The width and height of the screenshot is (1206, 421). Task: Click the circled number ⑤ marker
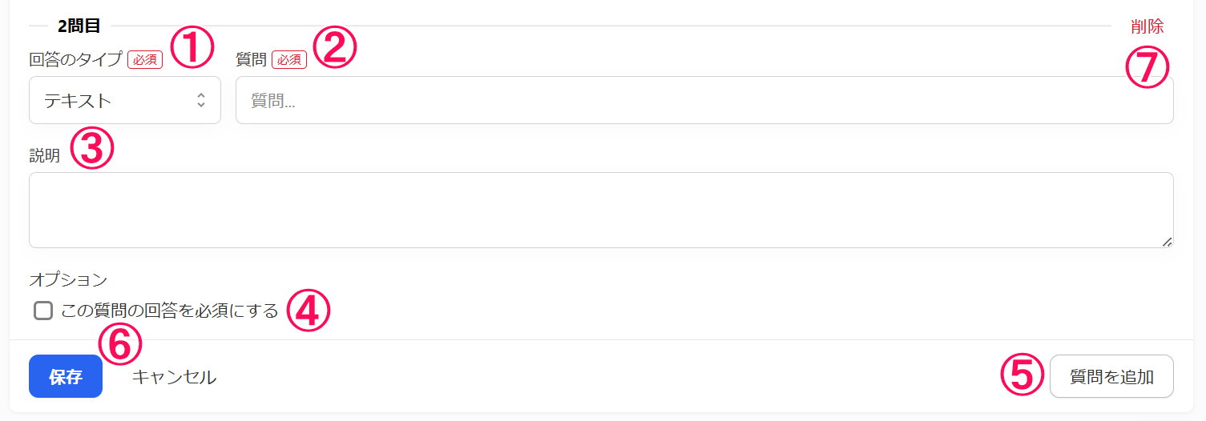tap(1023, 375)
